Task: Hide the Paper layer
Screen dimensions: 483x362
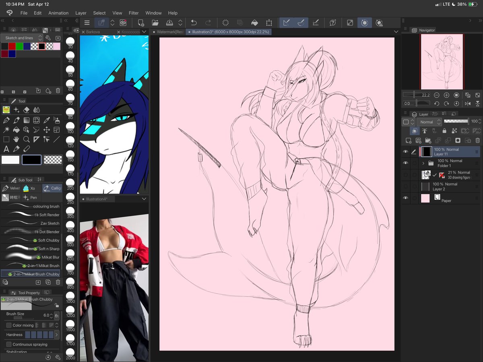Action: point(406,198)
